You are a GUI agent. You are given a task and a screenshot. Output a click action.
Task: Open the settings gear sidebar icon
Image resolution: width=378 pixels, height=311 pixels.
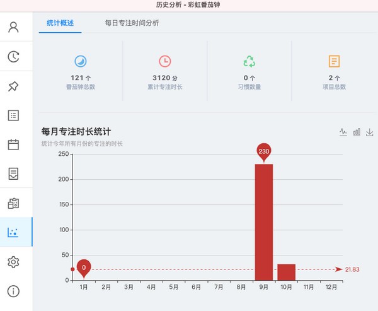(x=13, y=262)
